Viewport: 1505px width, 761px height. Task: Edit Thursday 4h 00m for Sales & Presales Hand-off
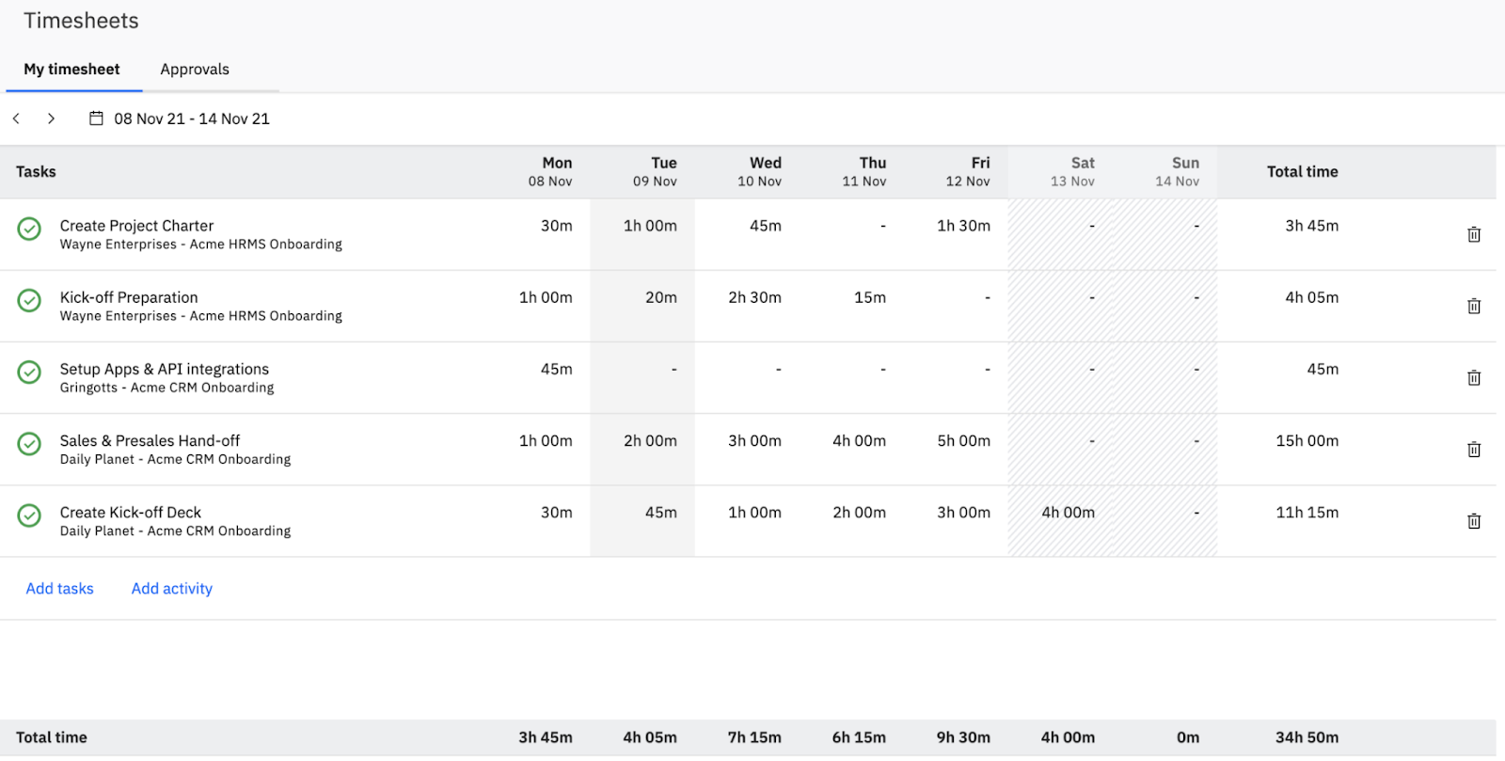(x=859, y=440)
